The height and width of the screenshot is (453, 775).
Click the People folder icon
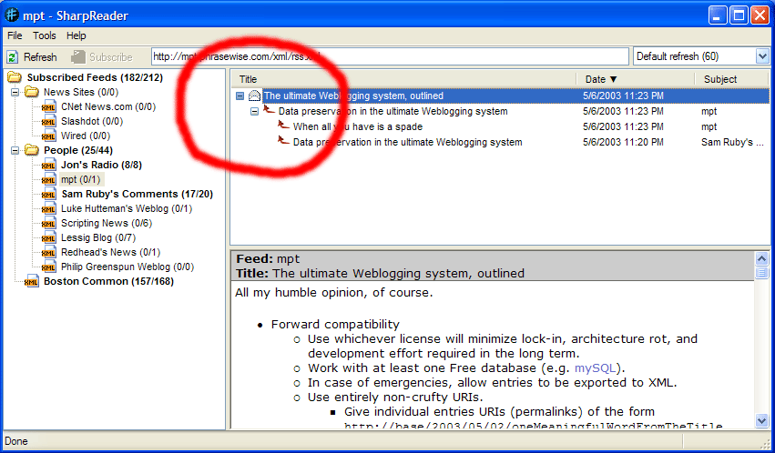pos(32,150)
